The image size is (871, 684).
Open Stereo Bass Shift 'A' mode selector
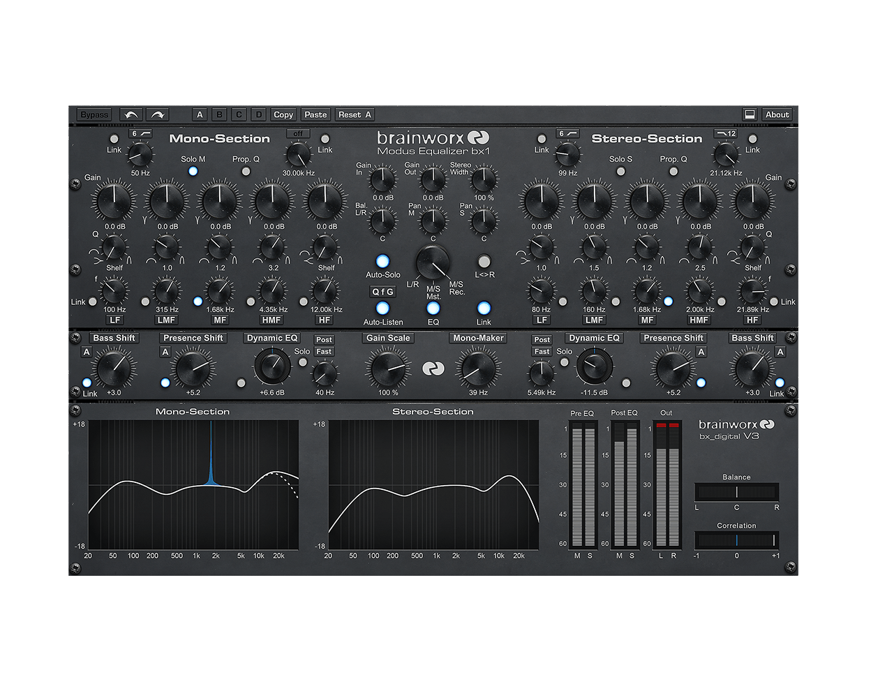coord(780,352)
